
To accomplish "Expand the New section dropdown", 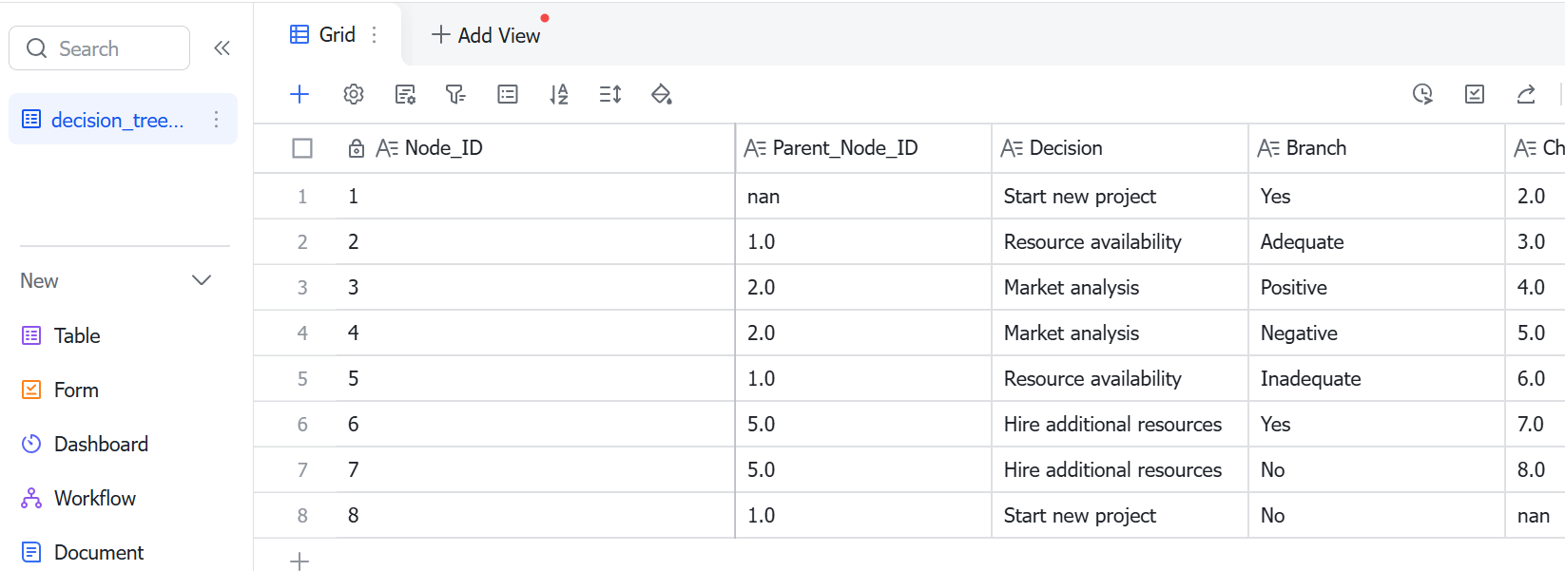I will [202, 280].
